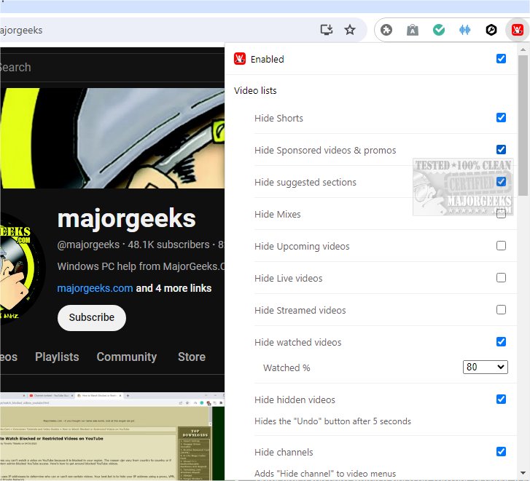Enable Hide Live videos
Screen dimensions: 530x481
pos(501,277)
